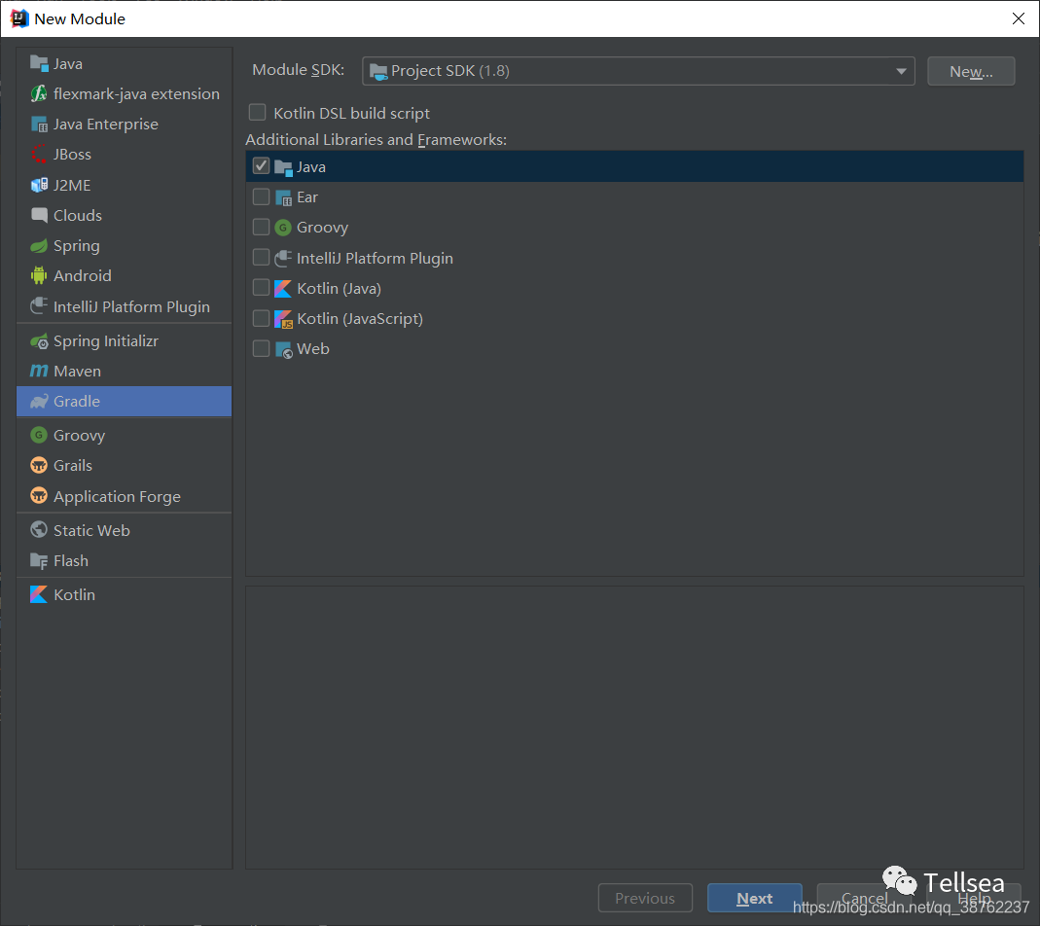
Task: Select 'Java Enterprise' text in module list
Action: point(105,125)
